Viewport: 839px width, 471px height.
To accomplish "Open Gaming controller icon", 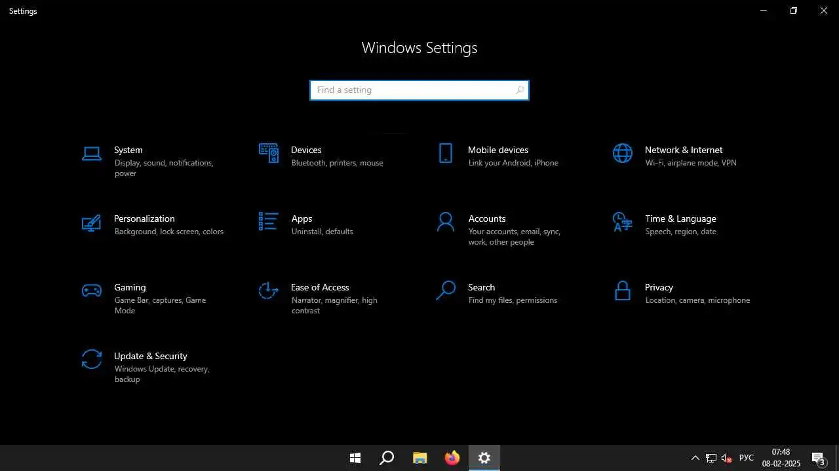I will click(x=92, y=290).
